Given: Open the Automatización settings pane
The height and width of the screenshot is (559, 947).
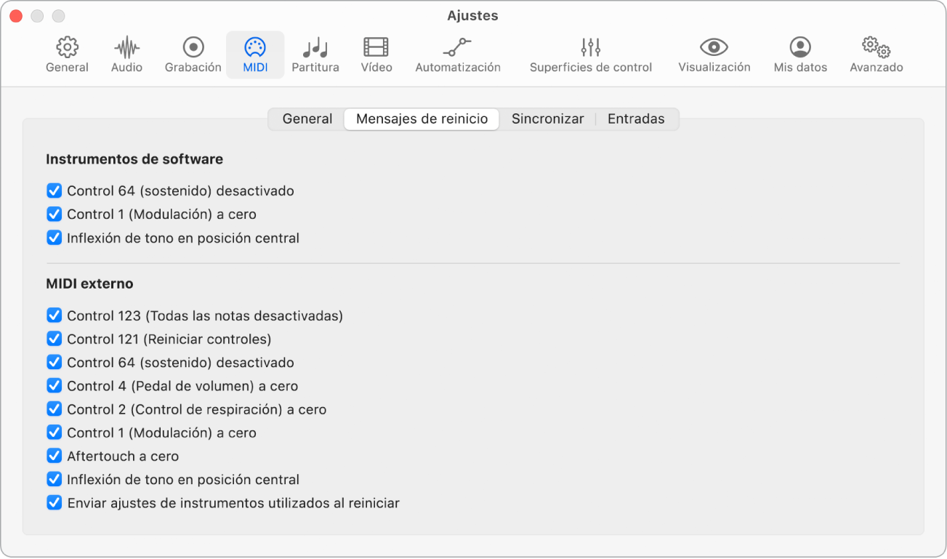Looking at the screenshot, I should coord(458,55).
